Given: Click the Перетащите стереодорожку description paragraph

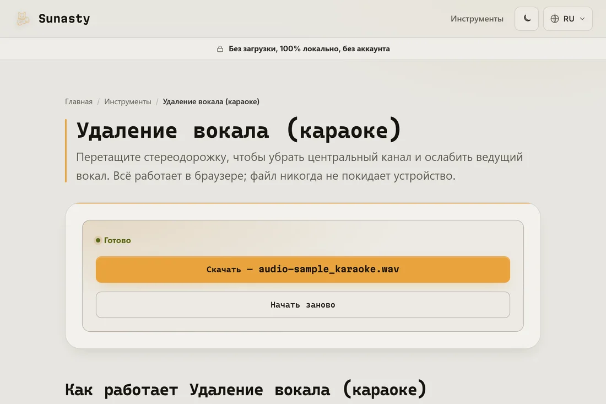Looking at the screenshot, I should pos(300,166).
